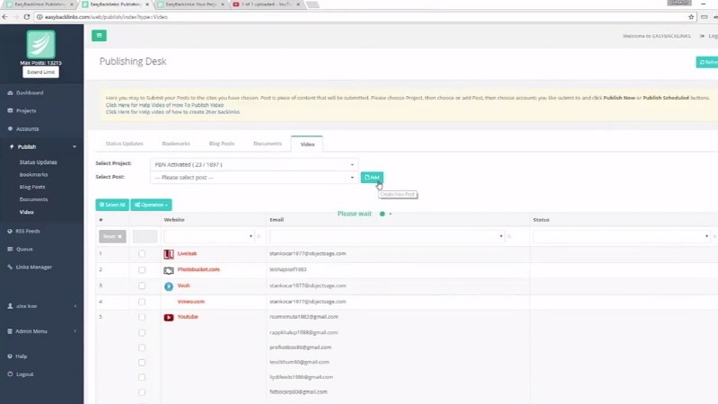This screenshot has height=404, width=718.
Task: Click the Refresh button
Action: [707, 62]
